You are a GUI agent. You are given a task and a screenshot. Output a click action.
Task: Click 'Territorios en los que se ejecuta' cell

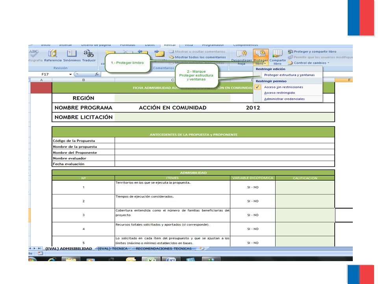coord(172,187)
